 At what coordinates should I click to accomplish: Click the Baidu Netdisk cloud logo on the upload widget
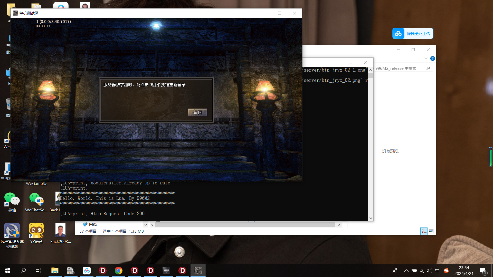click(x=398, y=34)
